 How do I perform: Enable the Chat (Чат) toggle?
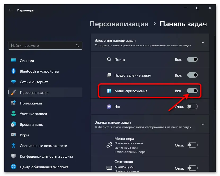coord(192,107)
